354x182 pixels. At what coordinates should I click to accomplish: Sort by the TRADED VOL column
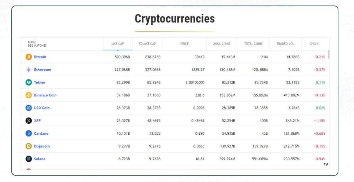pos(285,44)
